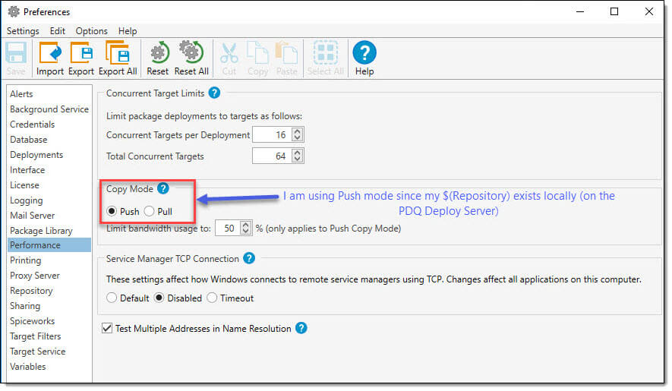Open Logging preferences page
The width and height of the screenshot is (672, 391).
tap(49, 200)
